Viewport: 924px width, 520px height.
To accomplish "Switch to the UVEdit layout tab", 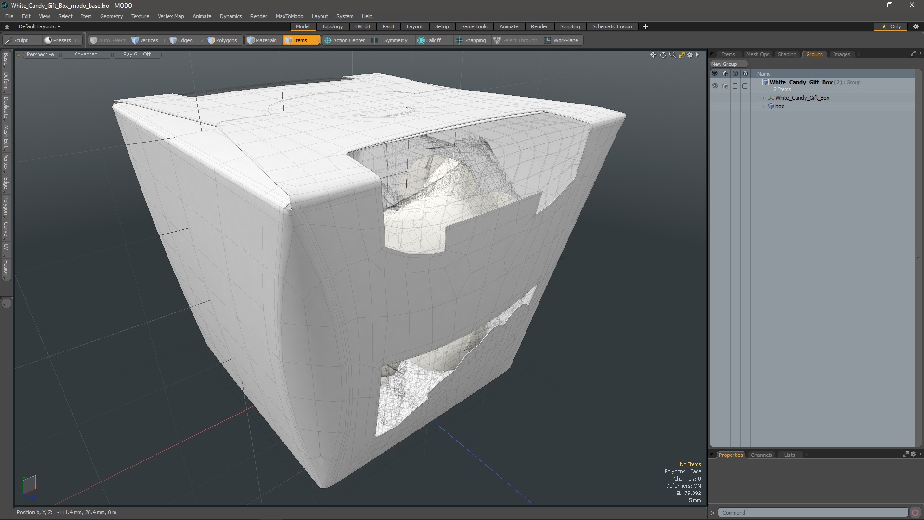I will (362, 26).
